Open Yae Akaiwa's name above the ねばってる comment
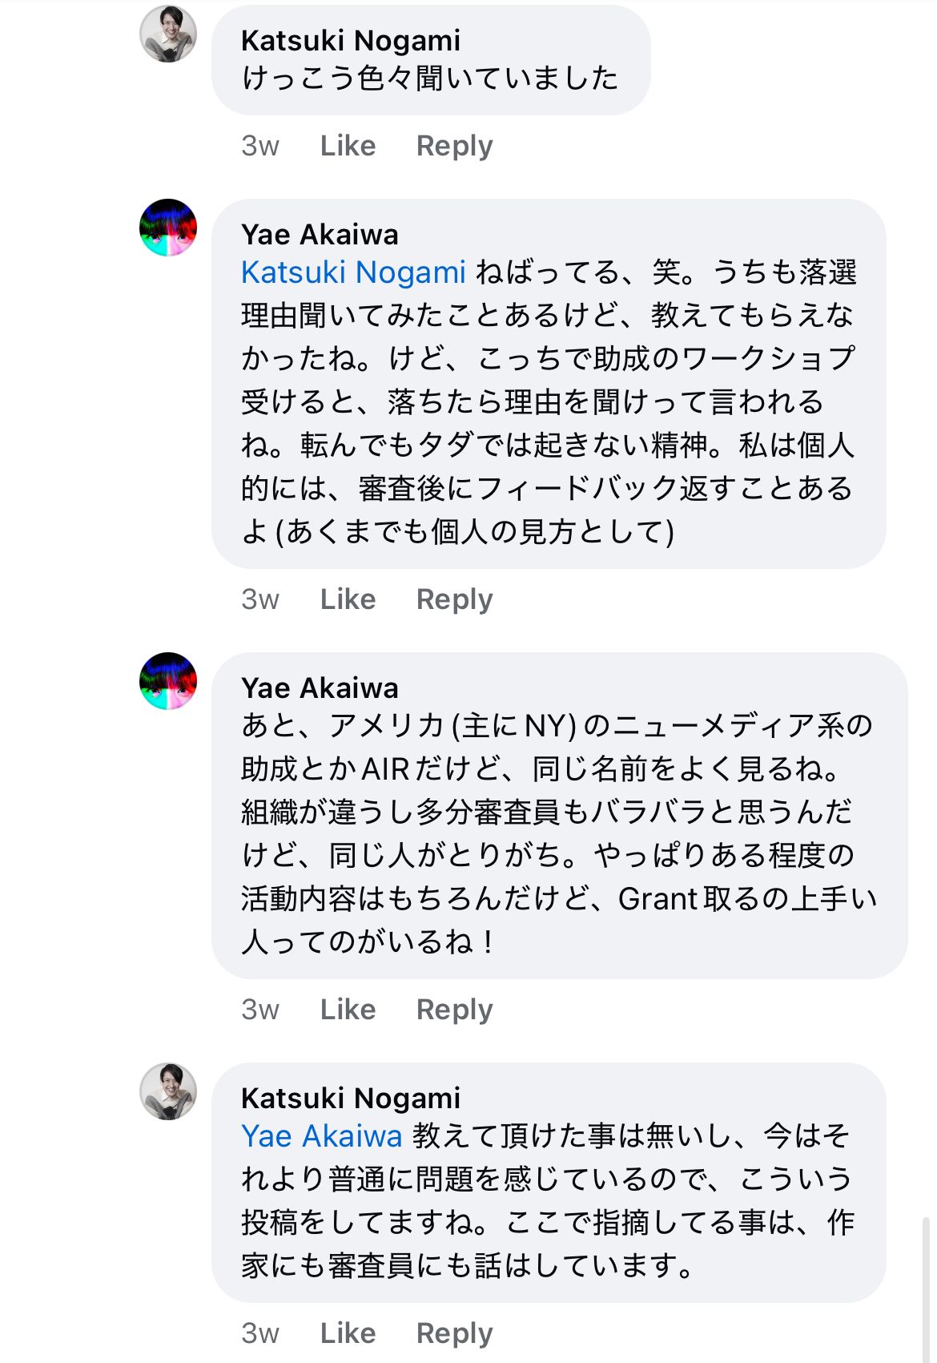 (x=320, y=234)
